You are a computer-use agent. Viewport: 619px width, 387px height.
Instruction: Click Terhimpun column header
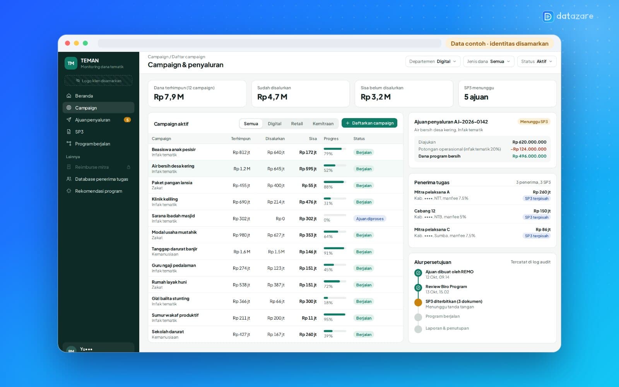(x=241, y=139)
